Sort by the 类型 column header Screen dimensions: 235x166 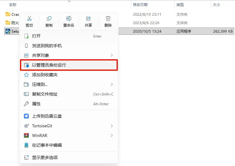pos(180,5)
